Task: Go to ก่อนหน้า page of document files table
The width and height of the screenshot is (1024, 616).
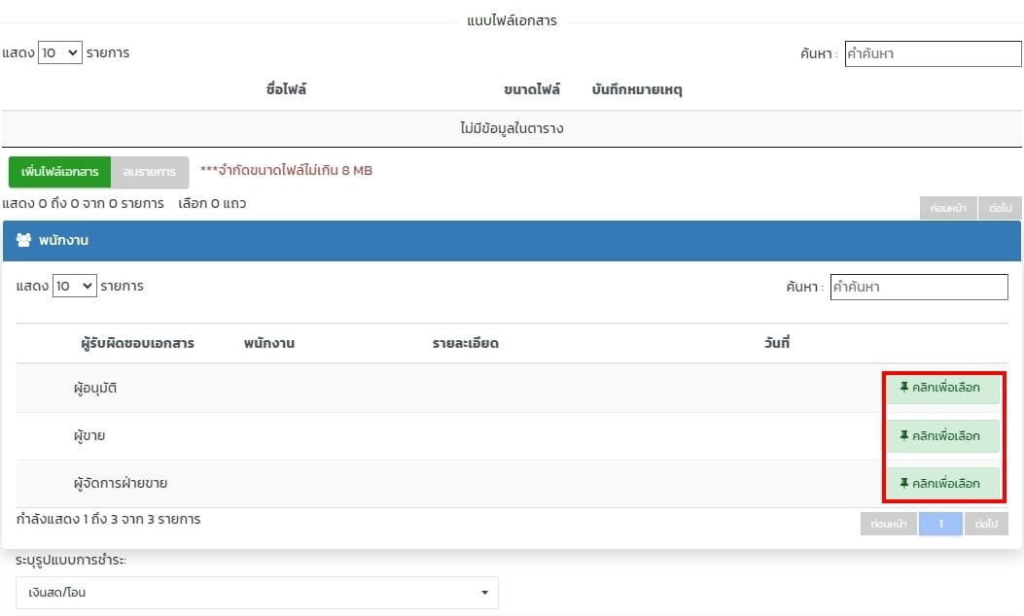Action: click(x=947, y=208)
